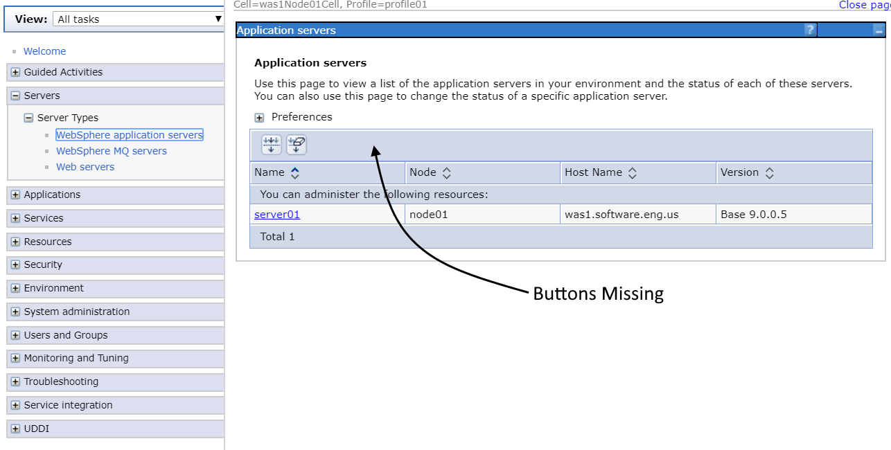Click the Set Filter toolbar icon

coord(271,145)
